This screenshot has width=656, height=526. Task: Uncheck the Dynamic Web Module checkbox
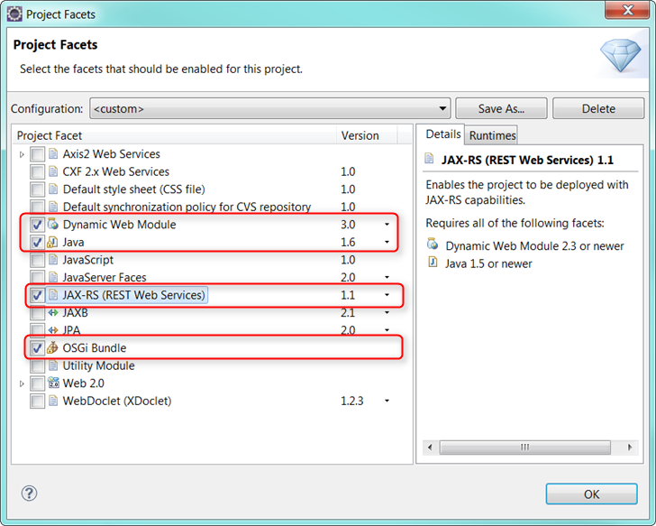coord(37,225)
